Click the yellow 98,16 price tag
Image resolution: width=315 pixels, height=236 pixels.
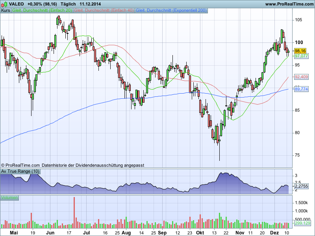[300, 51]
